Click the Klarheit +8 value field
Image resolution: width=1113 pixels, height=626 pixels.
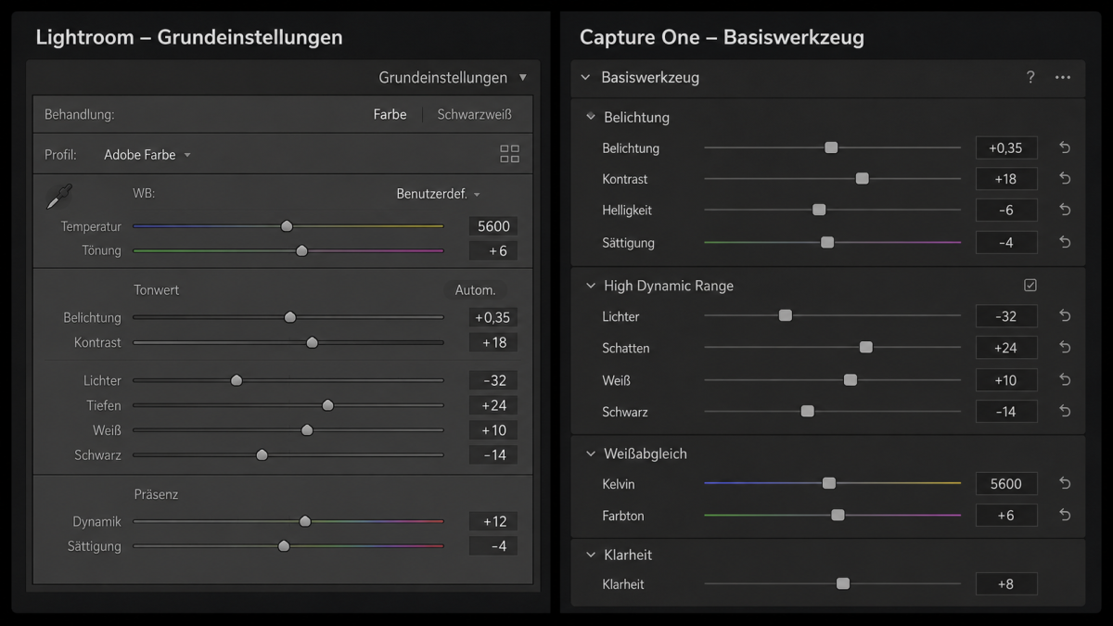tap(1006, 584)
